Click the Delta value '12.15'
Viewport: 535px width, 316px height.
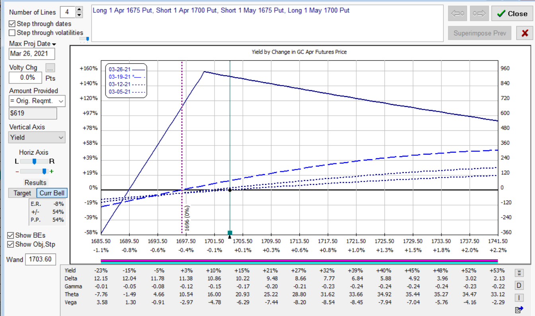(101, 278)
